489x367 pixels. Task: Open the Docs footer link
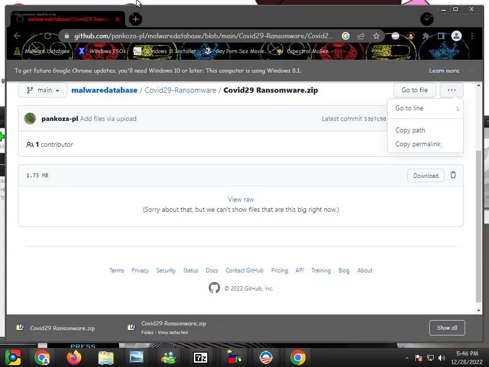(212, 270)
